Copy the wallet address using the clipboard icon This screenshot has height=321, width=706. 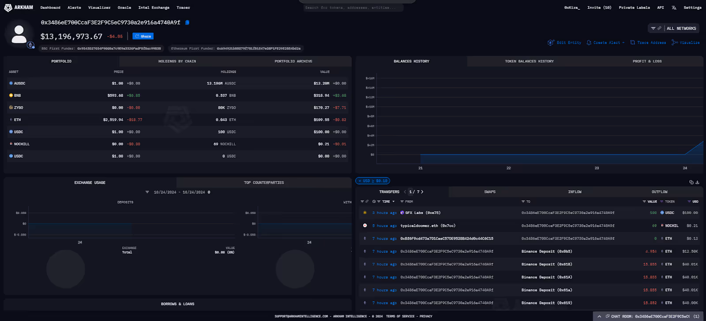[187, 22]
